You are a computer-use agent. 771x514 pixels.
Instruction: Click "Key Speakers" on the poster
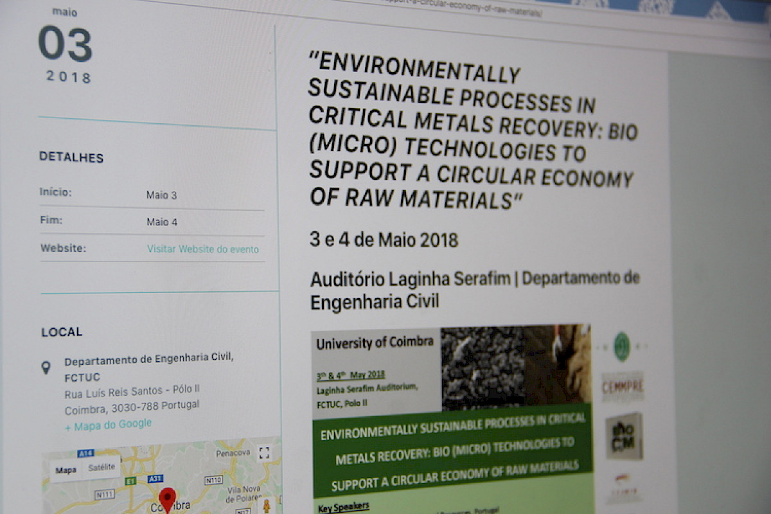pos(344,508)
